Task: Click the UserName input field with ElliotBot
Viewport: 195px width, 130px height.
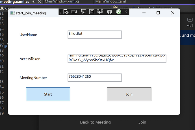Action: [x=95, y=34]
